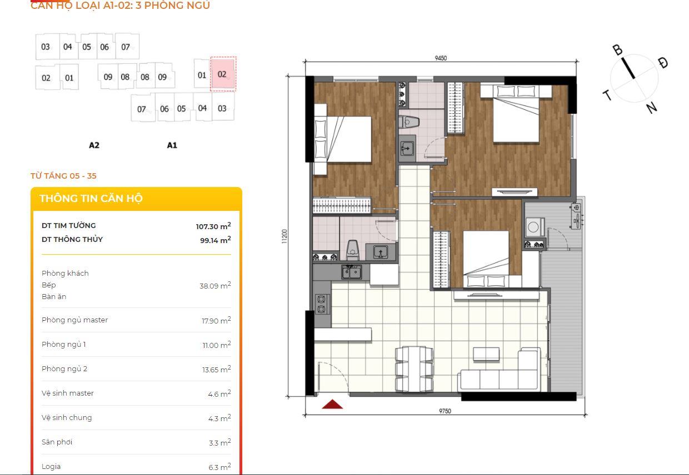Viewport: 689px width, 475px height.
Task: Click the 9750 dimension label
Action: pos(446,411)
